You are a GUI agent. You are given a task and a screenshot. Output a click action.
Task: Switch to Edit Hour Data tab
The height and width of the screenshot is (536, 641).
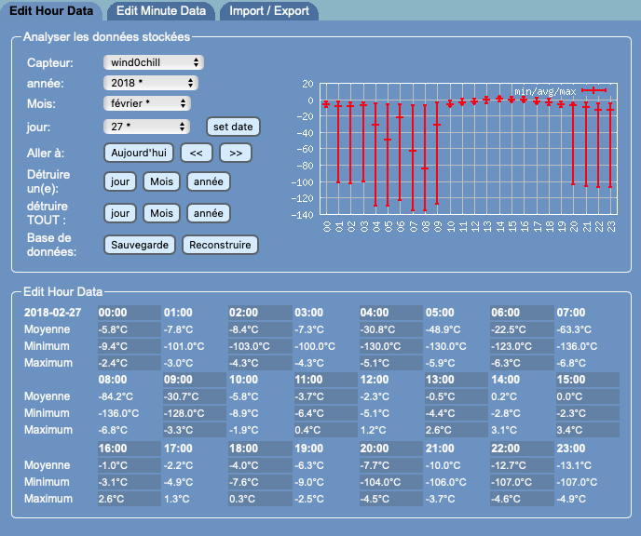click(x=51, y=10)
